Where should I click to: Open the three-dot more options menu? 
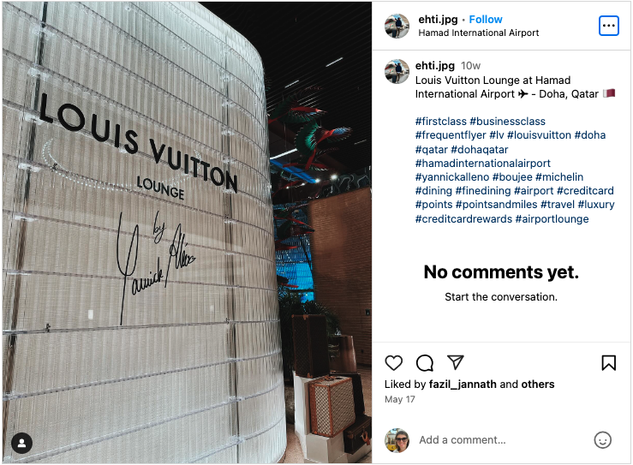click(608, 26)
